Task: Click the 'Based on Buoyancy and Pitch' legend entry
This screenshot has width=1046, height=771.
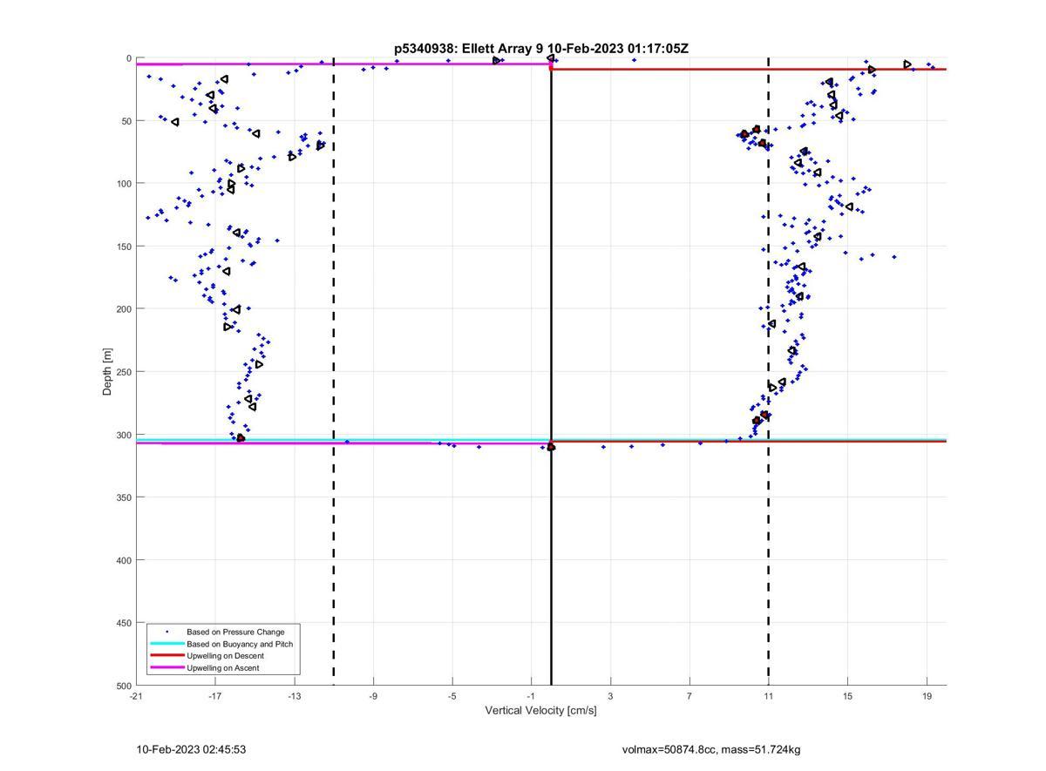Action: point(240,644)
